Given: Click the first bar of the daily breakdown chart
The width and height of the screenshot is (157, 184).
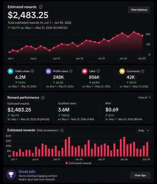Looking at the screenshot, I should 13,154.
